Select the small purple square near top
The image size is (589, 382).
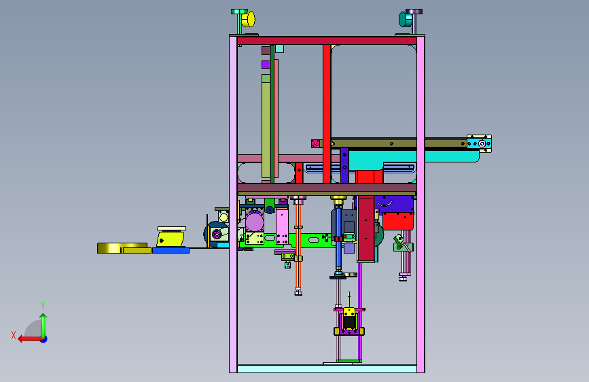click(x=266, y=65)
